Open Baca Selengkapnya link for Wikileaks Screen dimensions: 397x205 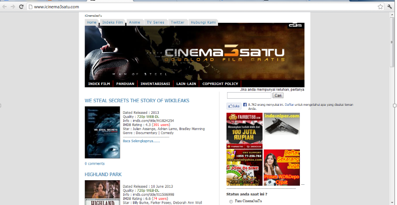(141, 141)
